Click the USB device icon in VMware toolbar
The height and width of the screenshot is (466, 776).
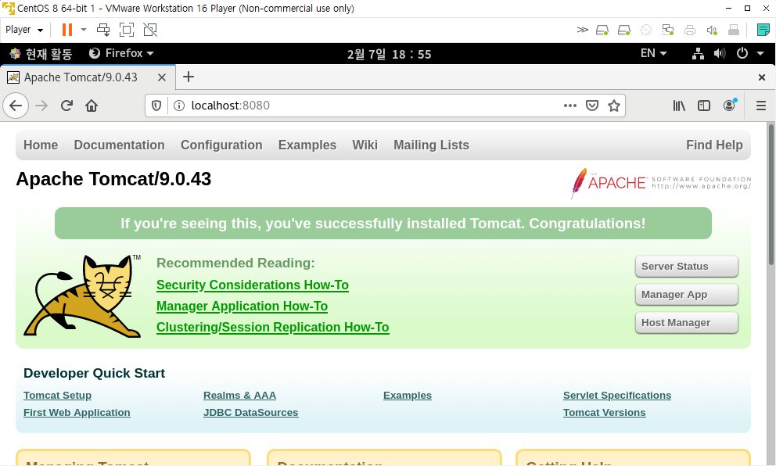click(x=734, y=30)
